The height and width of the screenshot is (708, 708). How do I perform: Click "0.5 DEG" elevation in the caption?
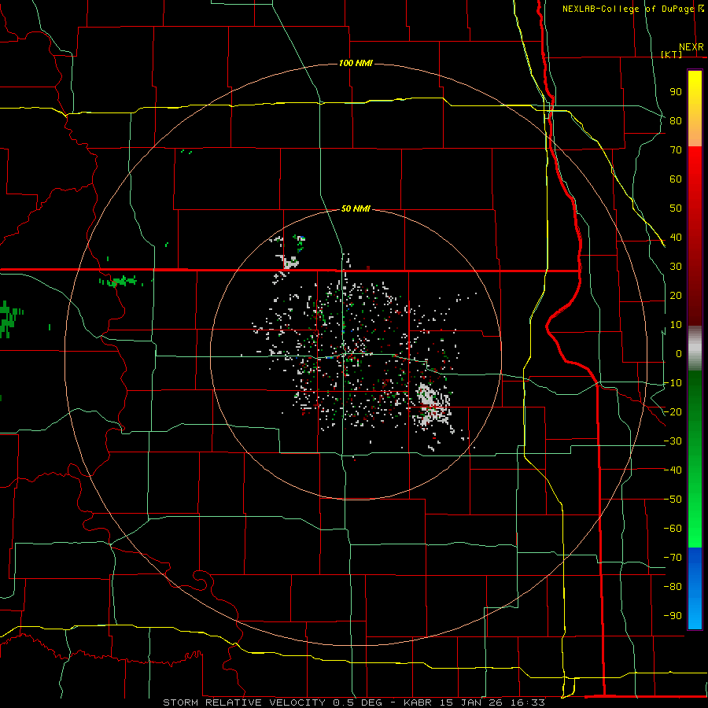click(x=358, y=702)
